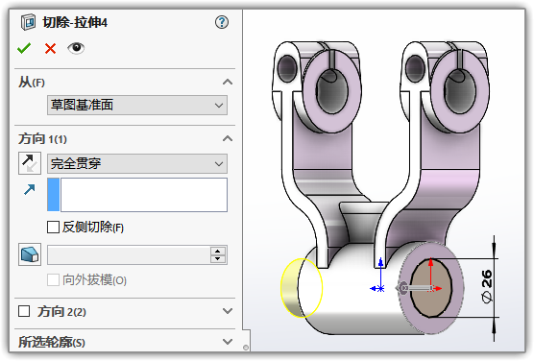
Task: Click the reverse direction arrow button
Action: click(x=30, y=163)
